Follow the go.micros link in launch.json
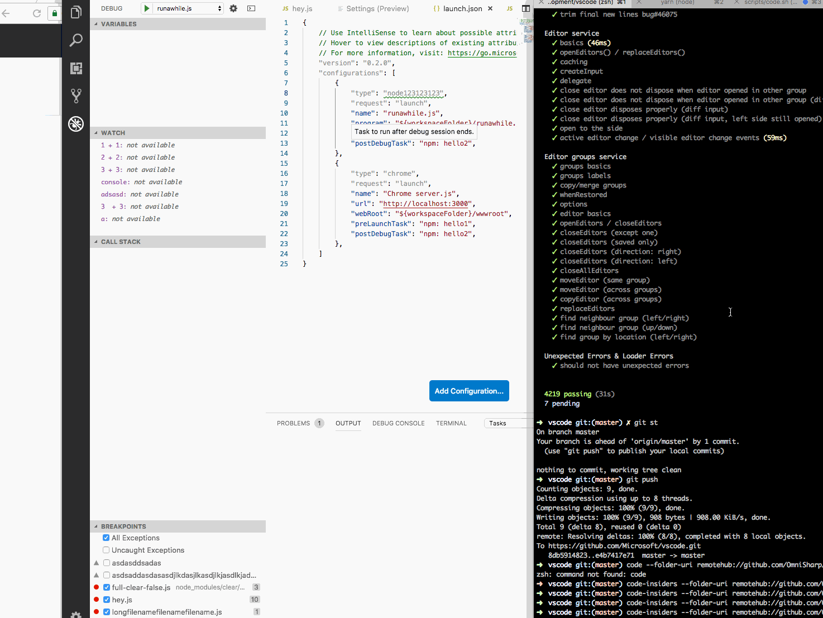The image size is (823, 618). (482, 52)
